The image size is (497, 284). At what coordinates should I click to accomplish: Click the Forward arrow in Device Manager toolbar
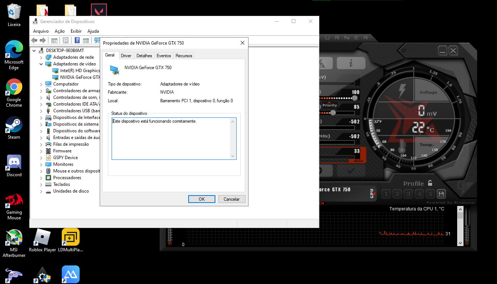[x=43, y=40]
